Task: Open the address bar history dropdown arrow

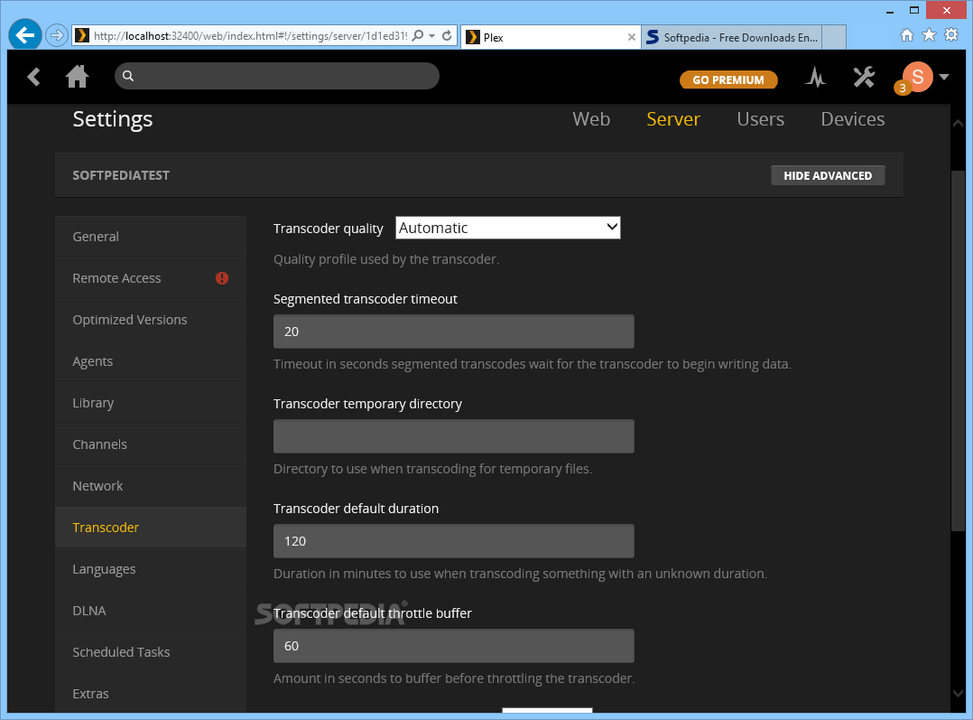Action: tap(431, 36)
